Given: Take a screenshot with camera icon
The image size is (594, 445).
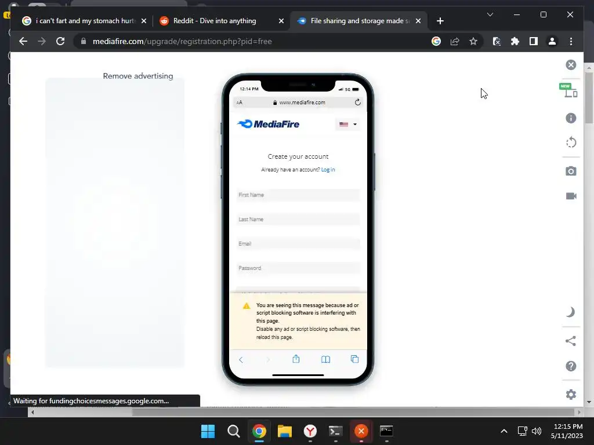Looking at the screenshot, I should (x=571, y=171).
